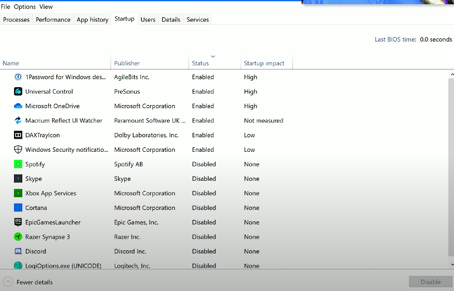Screen dimensions: 454x291
Task: Select the Spotify name text
Action: [35, 164]
